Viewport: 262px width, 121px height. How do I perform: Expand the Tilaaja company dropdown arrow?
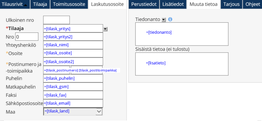pos(106,29)
